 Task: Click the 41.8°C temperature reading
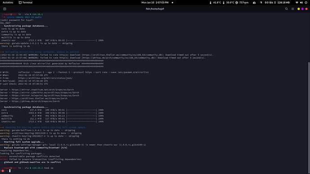(x=217, y=3)
